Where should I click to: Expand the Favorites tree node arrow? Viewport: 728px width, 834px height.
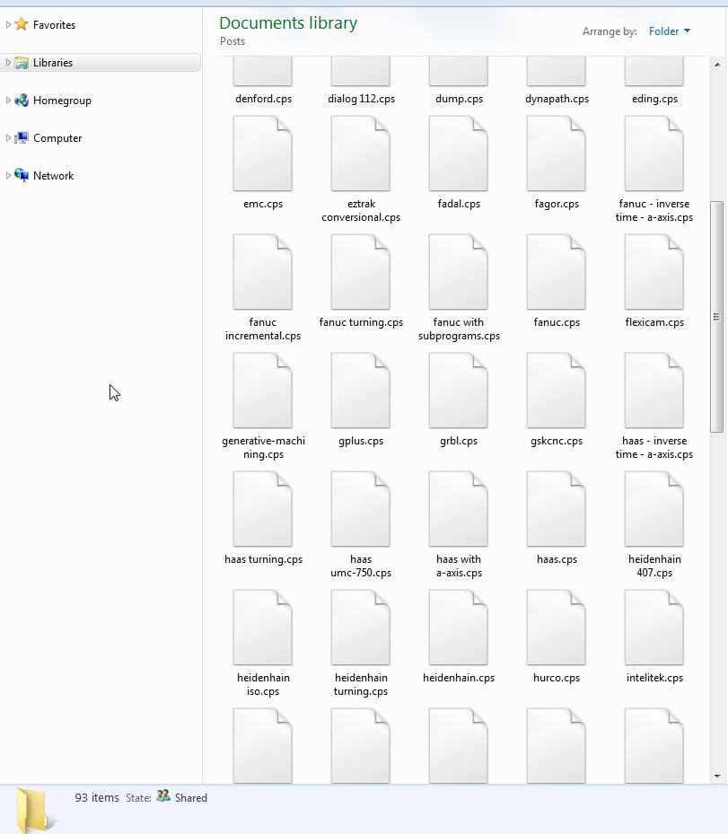pyautogui.click(x=9, y=25)
